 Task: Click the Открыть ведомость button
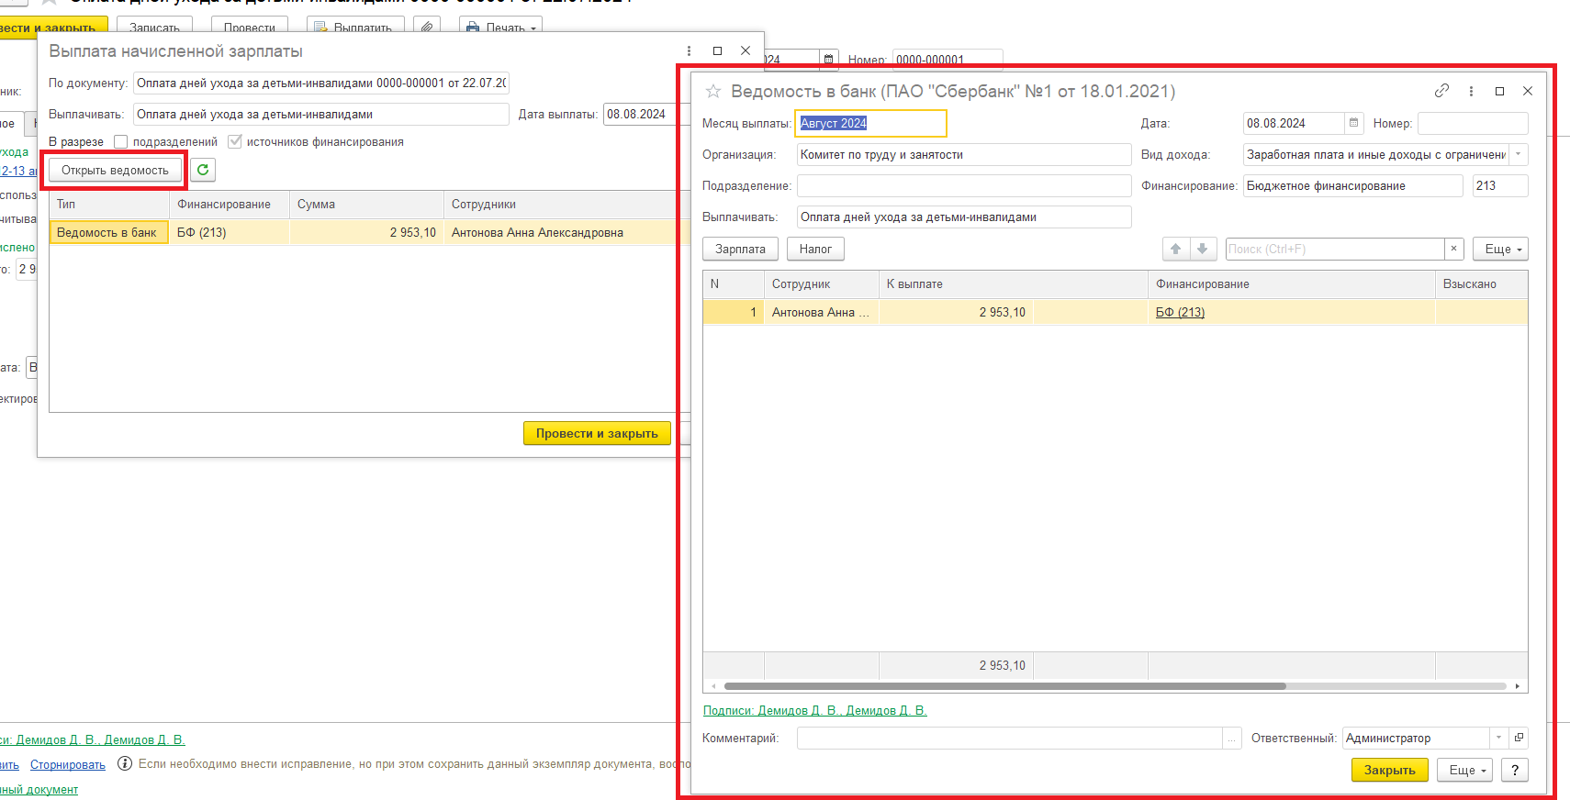click(x=115, y=170)
